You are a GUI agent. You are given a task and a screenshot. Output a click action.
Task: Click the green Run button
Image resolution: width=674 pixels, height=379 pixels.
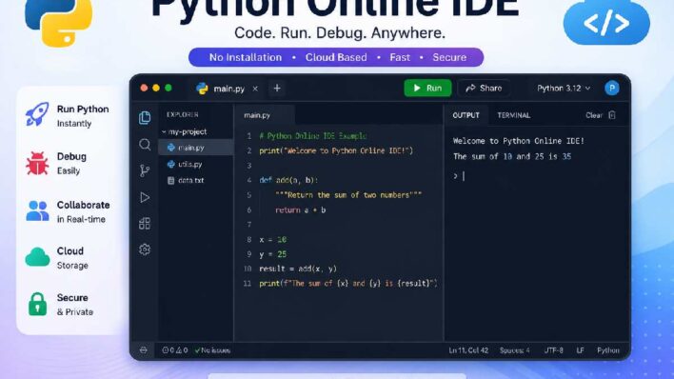point(427,89)
